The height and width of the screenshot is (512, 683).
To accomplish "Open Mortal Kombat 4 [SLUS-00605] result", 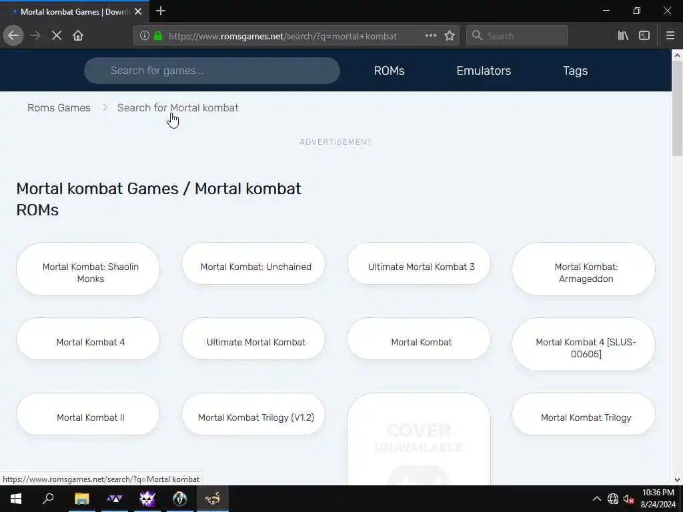I will point(584,345).
